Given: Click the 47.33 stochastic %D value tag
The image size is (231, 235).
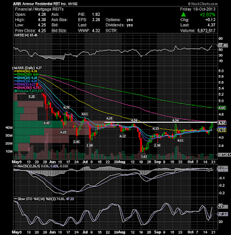Looking at the screenshot, I should point(223,214).
